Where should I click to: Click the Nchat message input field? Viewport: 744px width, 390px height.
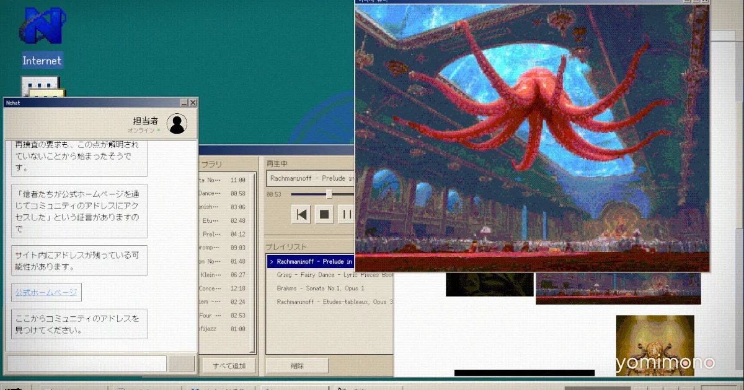(x=86, y=363)
